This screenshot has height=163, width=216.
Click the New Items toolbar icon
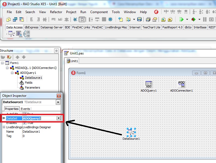pos(121,19)
